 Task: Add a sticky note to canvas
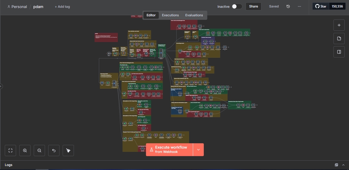339,39
